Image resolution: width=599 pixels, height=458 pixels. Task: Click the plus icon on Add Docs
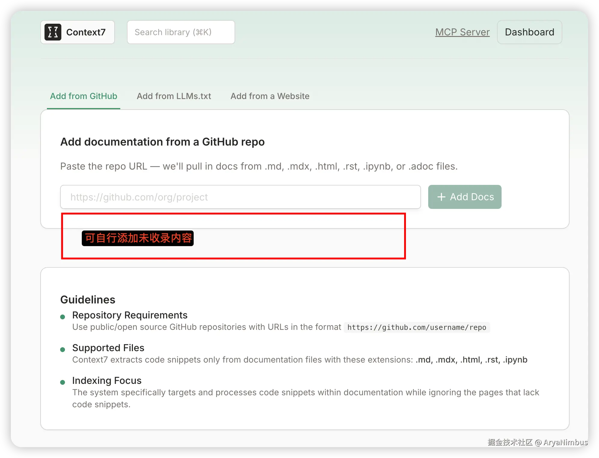pyautogui.click(x=441, y=197)
